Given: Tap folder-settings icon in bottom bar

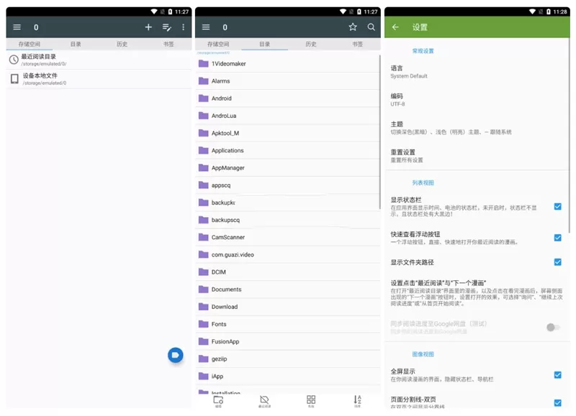Looking at the screenshot, I should (218, 401).
